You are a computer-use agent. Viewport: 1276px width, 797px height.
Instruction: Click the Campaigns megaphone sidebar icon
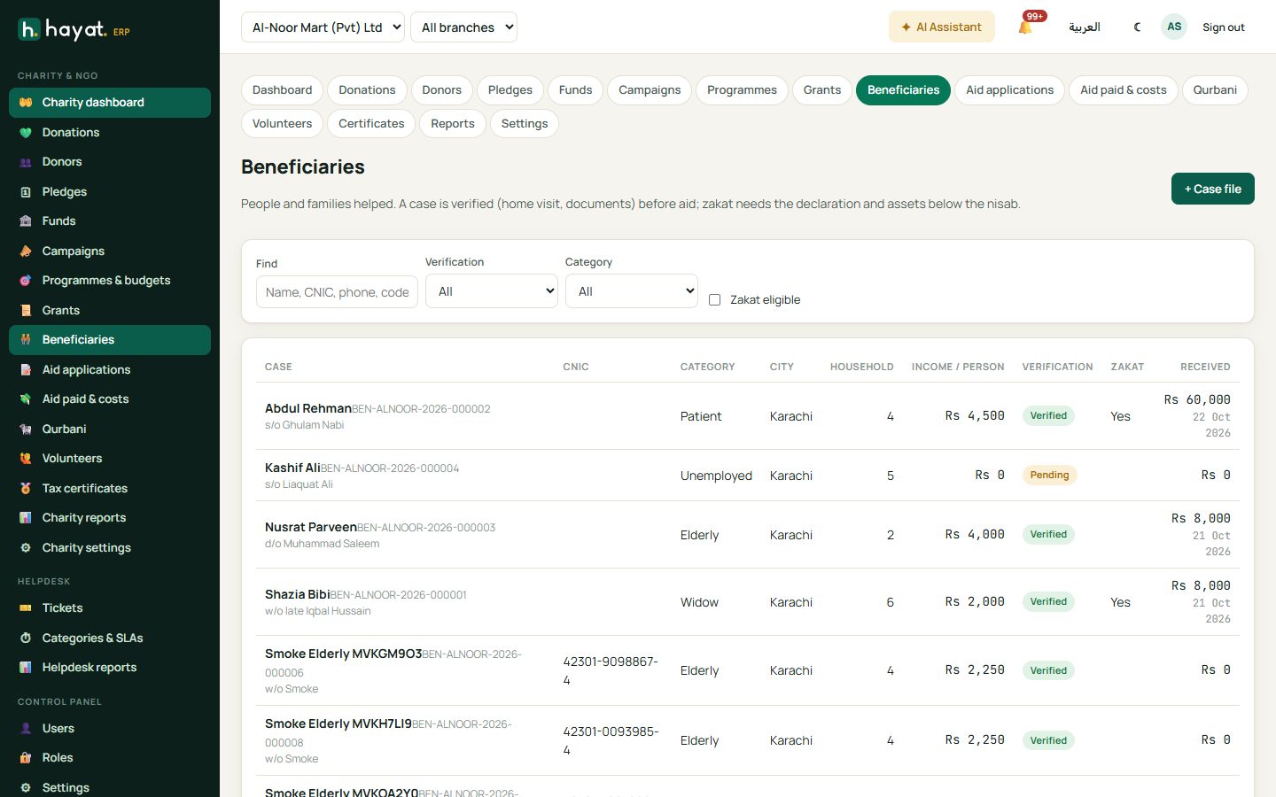point(26,251)
